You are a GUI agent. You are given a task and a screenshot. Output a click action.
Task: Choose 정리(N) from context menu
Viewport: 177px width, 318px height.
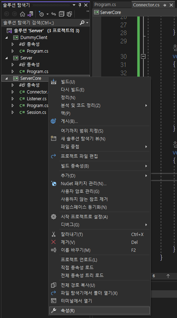coord(99,98)
